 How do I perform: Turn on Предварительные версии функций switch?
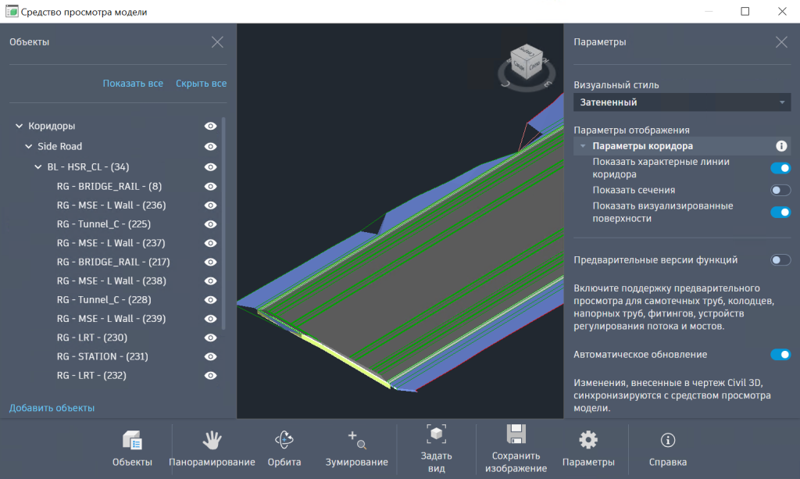point(780,260)
